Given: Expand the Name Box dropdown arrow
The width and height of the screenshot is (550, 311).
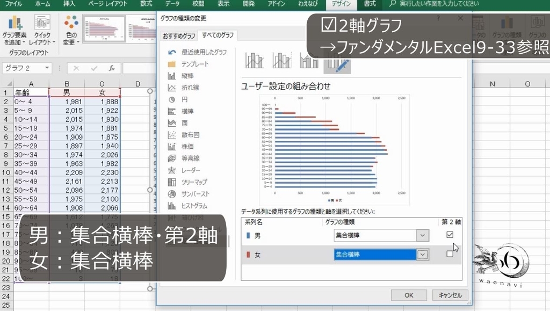Looking at the screenshot, I should 47,68.
